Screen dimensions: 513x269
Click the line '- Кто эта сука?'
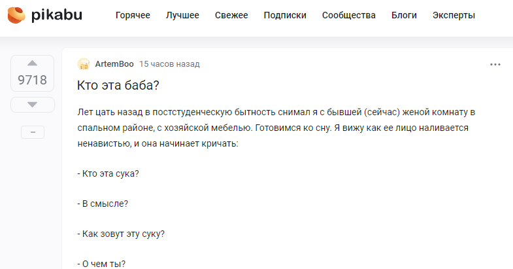tap(108, 173)
